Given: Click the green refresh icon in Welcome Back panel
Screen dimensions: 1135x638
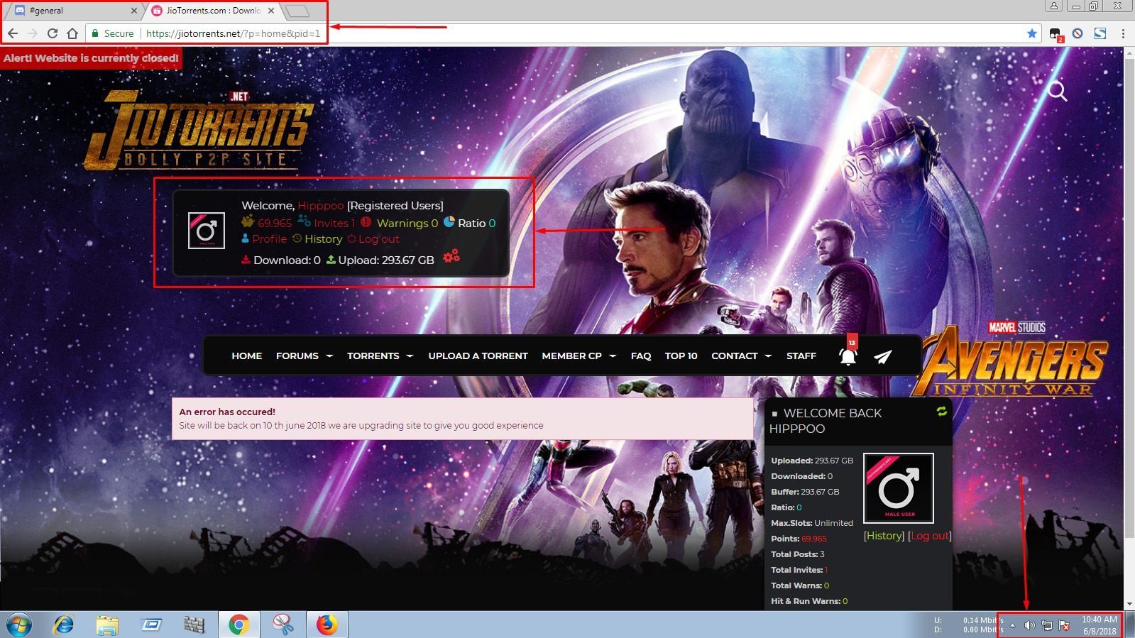Looking at the screenshot, I should point(941,412).
